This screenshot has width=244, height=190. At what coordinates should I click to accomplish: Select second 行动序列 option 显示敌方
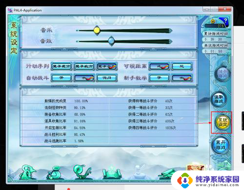84,66
